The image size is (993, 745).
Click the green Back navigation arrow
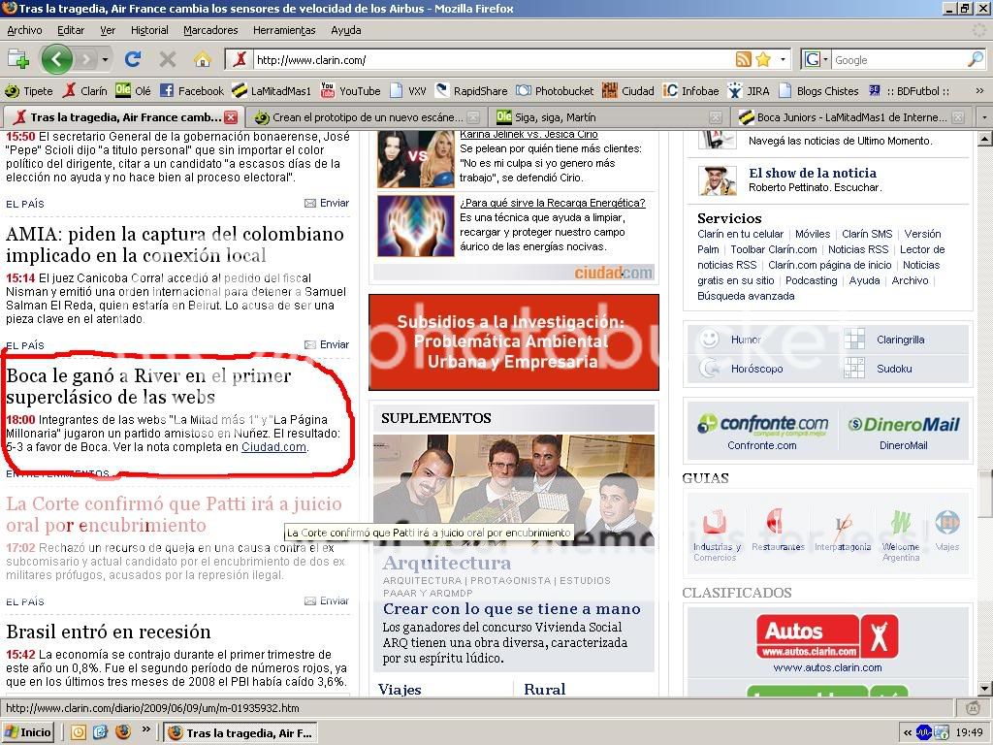pyautogui.click(x=56, y=59)
